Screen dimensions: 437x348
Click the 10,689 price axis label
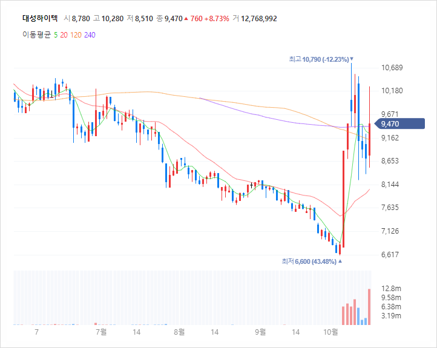(x=392, y=68)
